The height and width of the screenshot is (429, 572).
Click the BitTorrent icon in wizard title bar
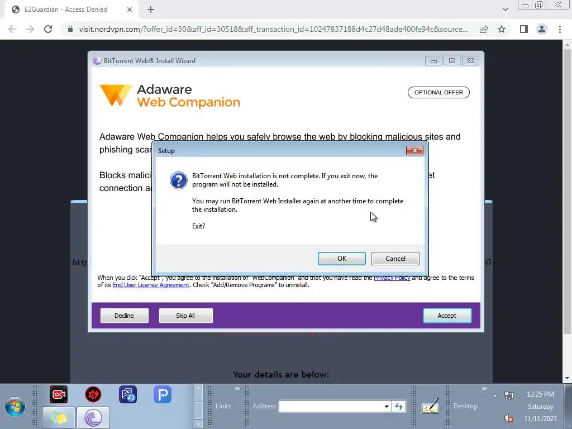[x=97, y=60]
